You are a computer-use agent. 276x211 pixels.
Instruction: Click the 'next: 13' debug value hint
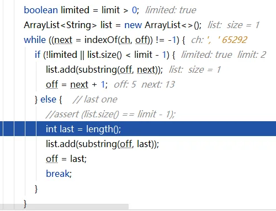pyautogui.click(x=158, y=84)
